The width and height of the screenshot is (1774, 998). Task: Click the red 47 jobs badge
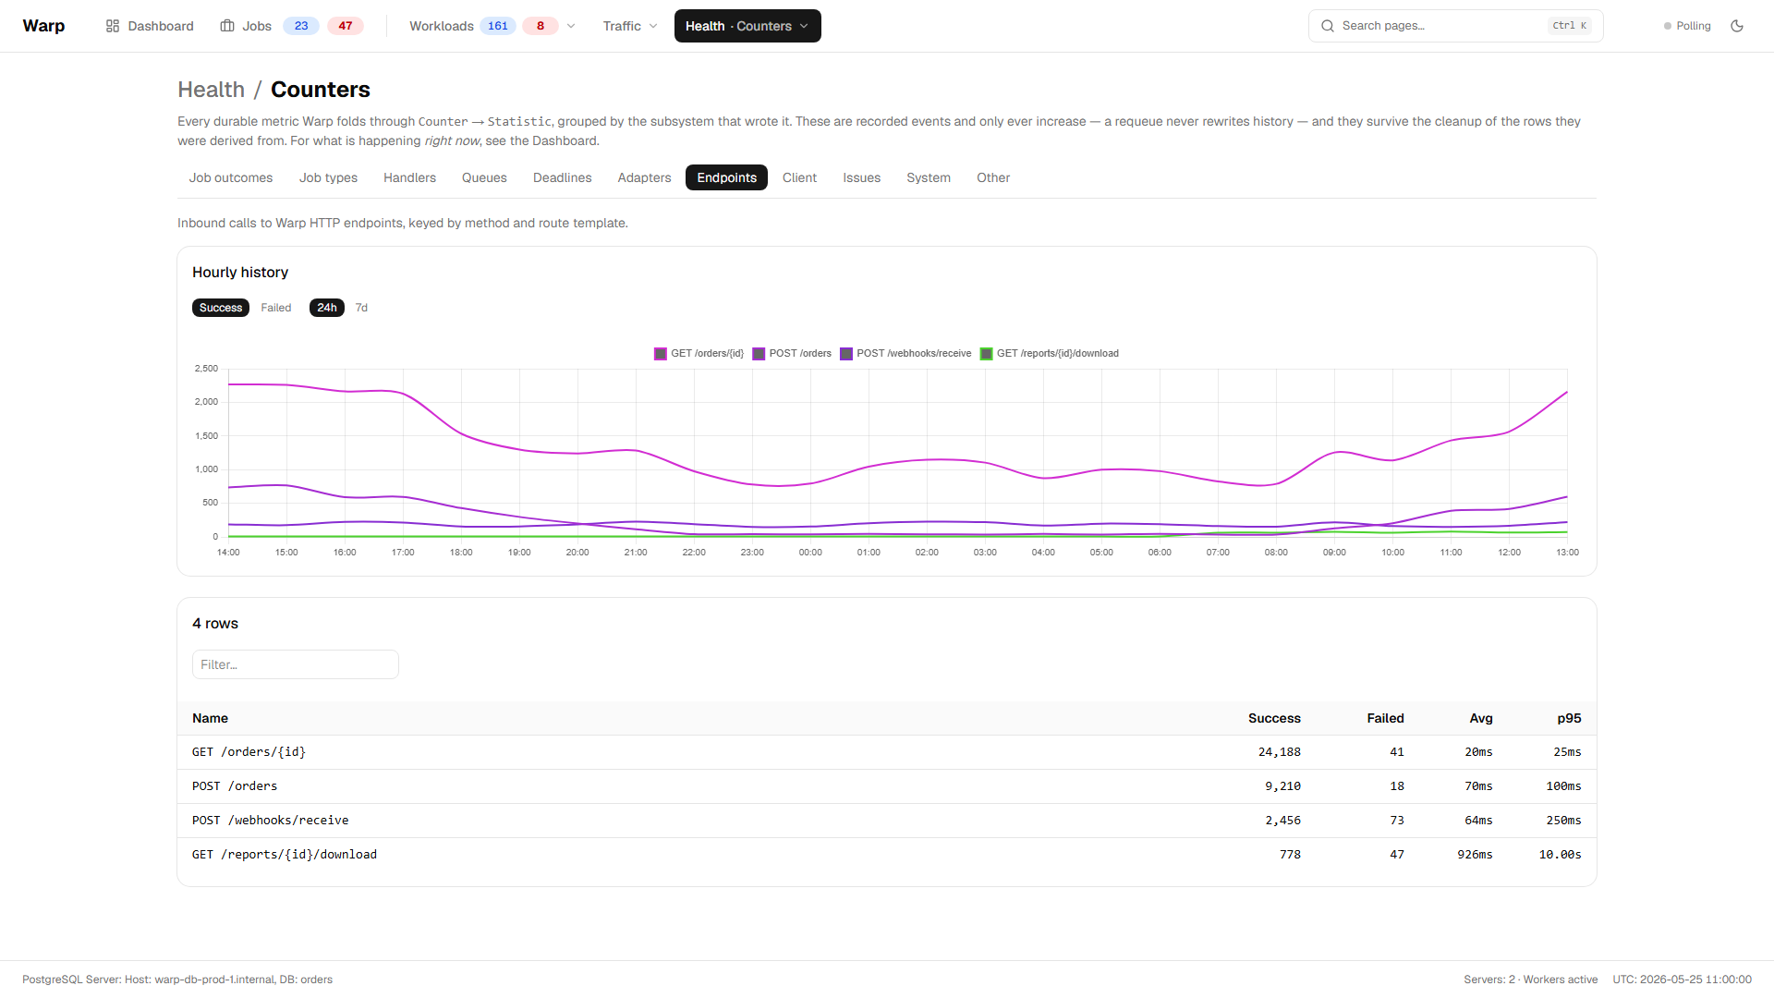(x=346, y=26)
